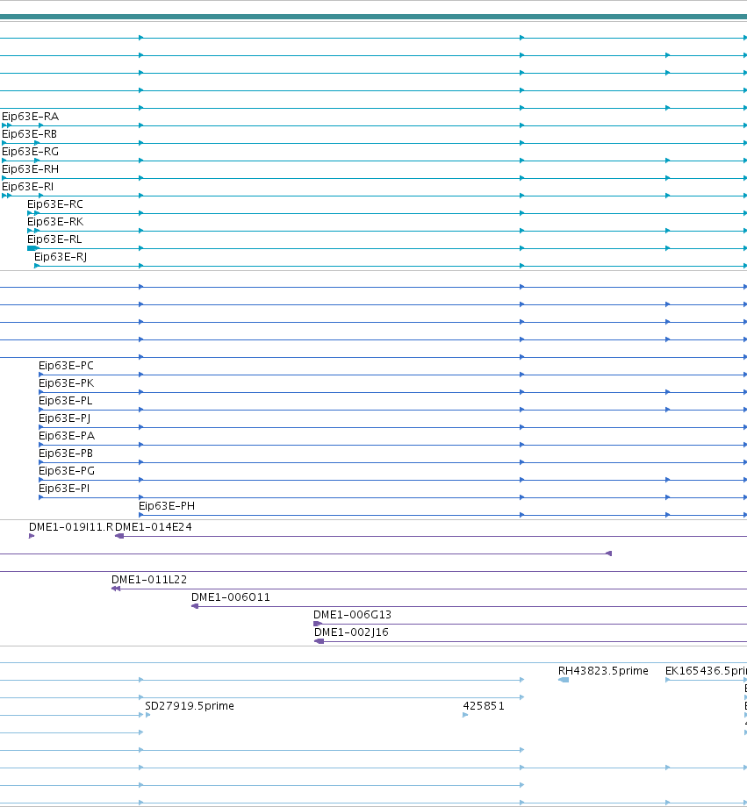
Task: Select the Eip63E-RK transcript label
Action: tap(55, 222)
